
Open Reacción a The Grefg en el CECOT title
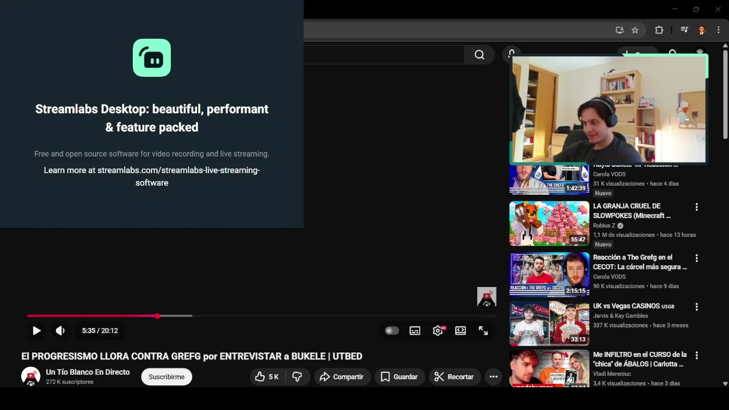tap(640, 262)
